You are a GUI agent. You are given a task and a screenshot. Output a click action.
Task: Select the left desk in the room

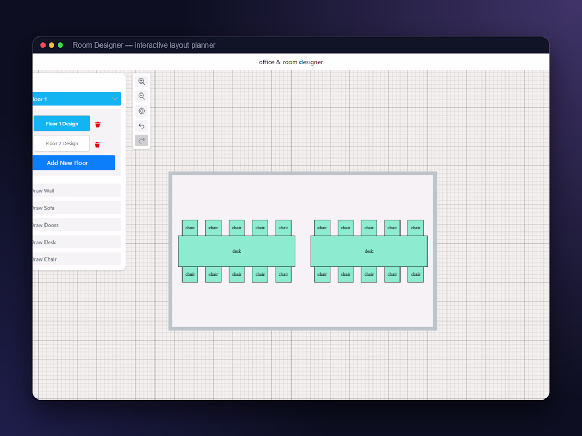pos(237,251)
